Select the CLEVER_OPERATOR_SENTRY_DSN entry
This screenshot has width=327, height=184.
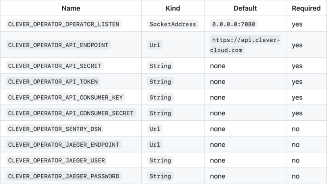(54, 129)
